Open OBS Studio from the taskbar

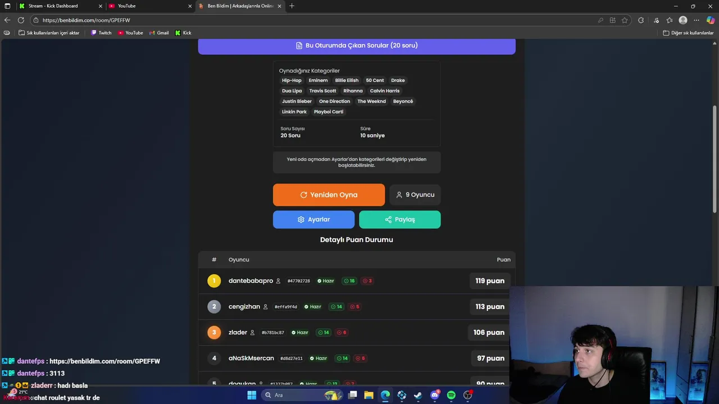tap(467, 395)
